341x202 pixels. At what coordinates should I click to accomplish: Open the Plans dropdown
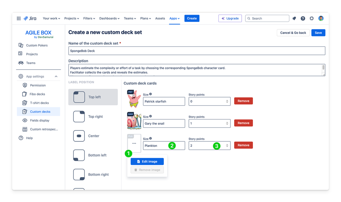[x=145, y=18]
